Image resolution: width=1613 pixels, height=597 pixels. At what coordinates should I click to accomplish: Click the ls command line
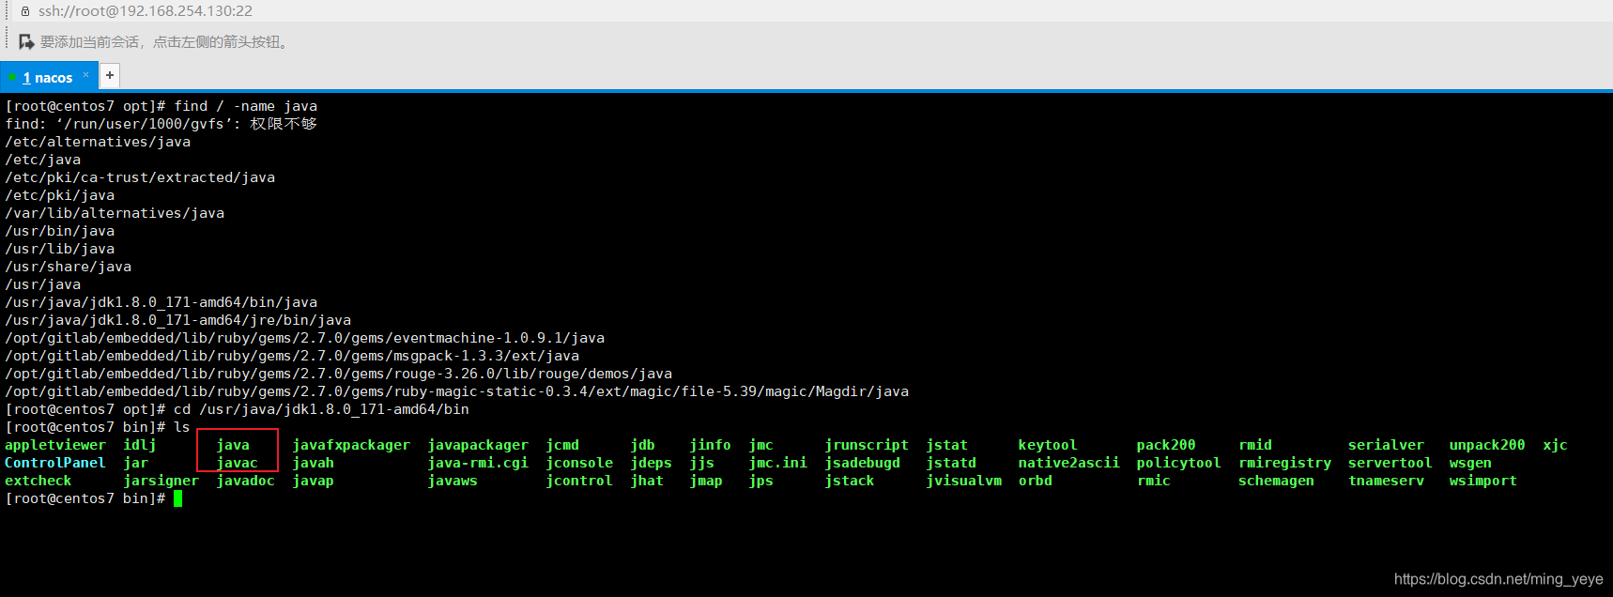coord(98,427)
